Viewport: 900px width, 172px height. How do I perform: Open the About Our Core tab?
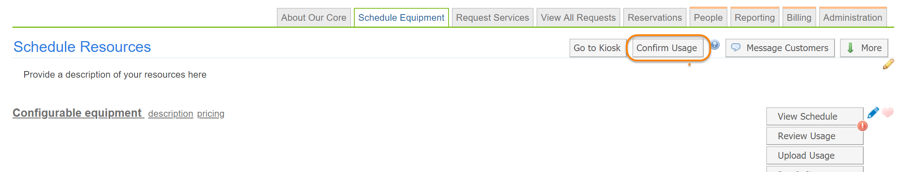tap(313, 18)
